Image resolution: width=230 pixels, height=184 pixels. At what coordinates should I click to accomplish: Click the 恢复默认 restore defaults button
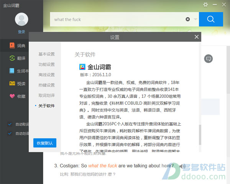coord(45,143)
